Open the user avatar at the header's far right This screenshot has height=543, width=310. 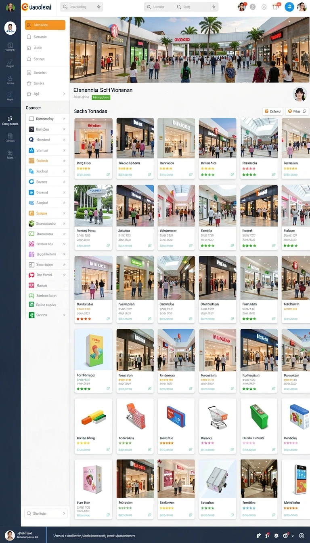coord(302,7)
